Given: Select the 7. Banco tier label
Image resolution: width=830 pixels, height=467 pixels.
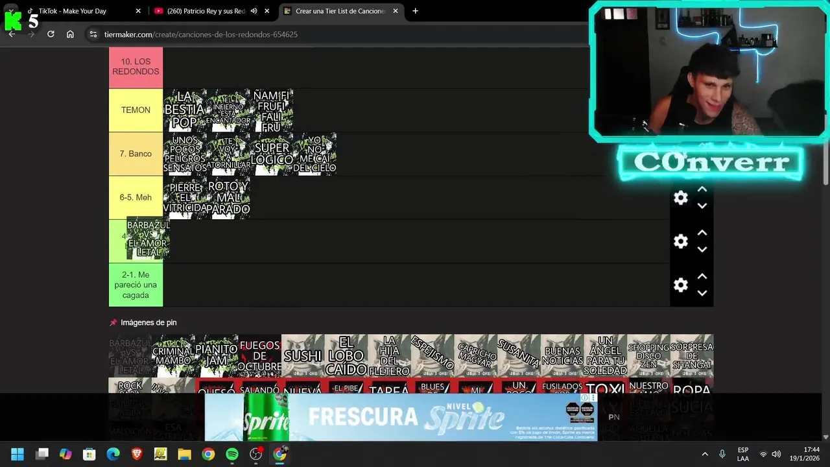Looking at the screenshot, I should pyautogui.click(x=136, y=154).
